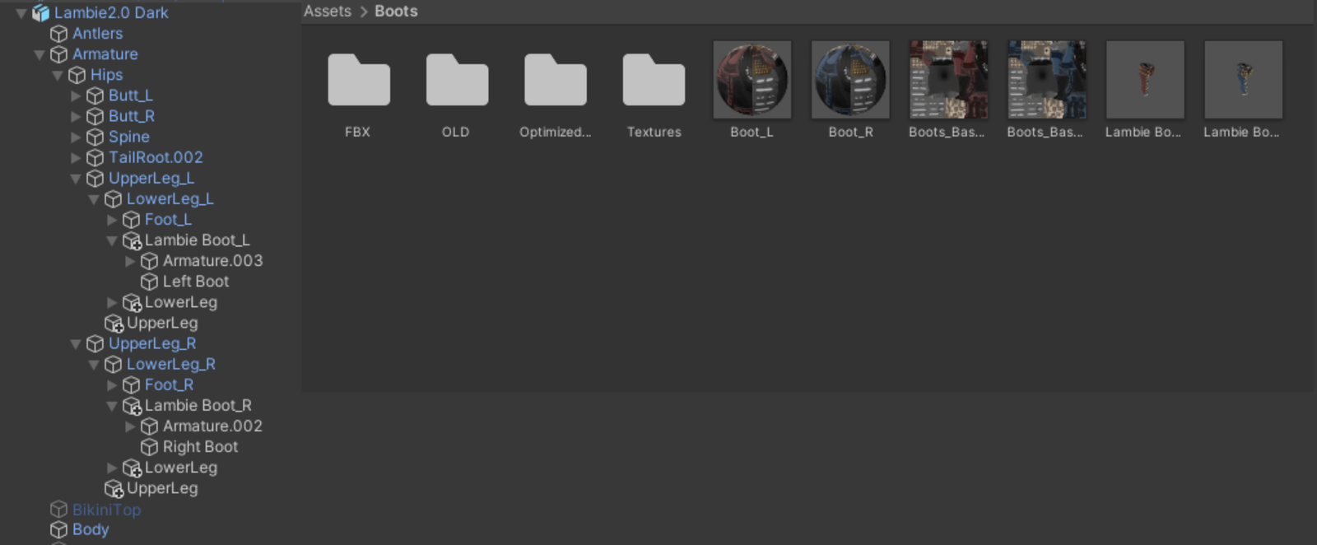Select the Left Boot object
Image resolution: width=1317 pixels, height=545 pixels.
coord(195,282)
